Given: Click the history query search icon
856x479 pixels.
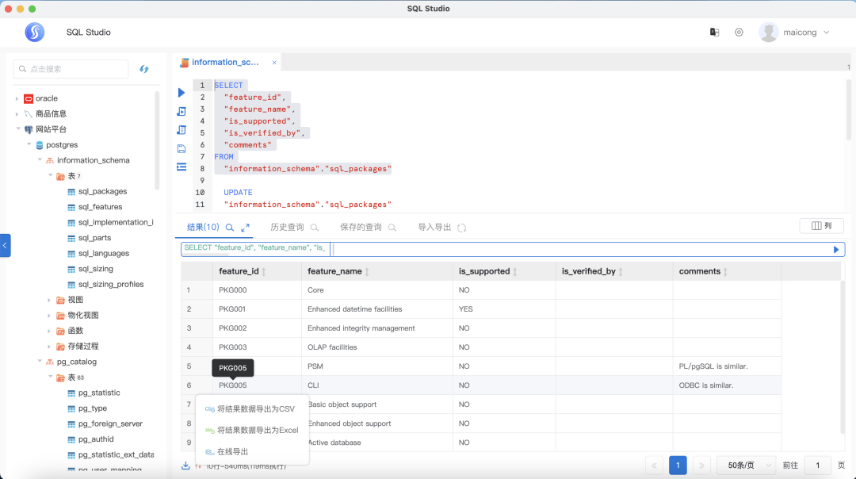Looking at the screenshot, I should point(315,228).
